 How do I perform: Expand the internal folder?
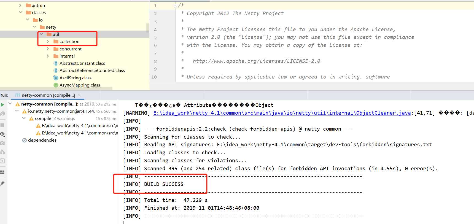[x=48, y=56]
